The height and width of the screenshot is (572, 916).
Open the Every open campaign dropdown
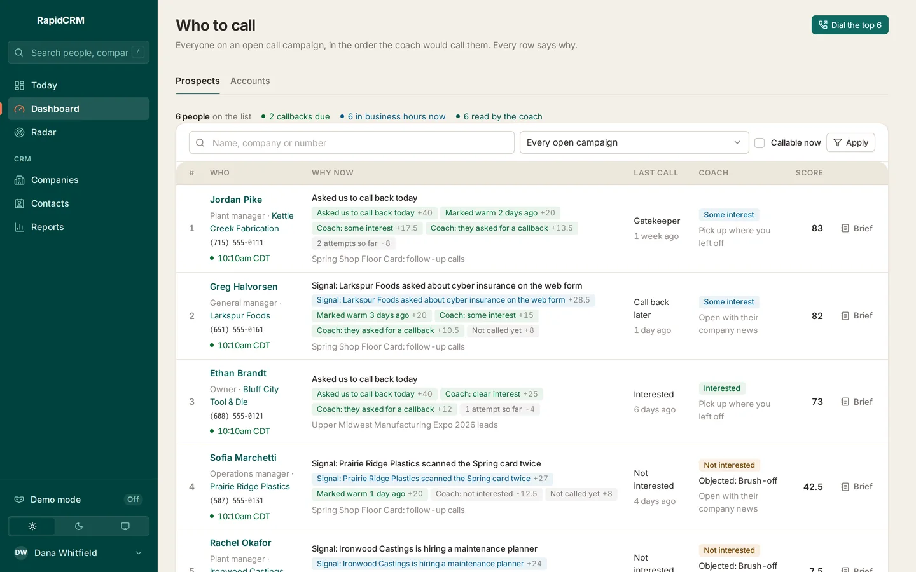634,142
